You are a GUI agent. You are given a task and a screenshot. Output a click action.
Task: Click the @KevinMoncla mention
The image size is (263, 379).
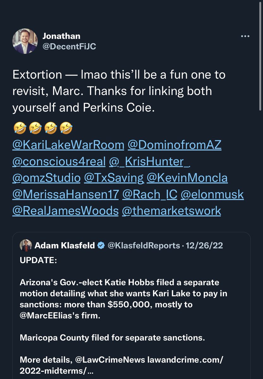tap(187, 178)
